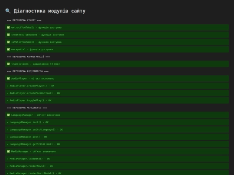Click the green checkmark icon before escapeHtml
Viewport: 234px width, 175px height.
coord(8,49)
